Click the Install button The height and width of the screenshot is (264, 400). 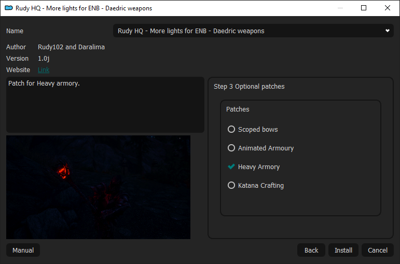click(343, 250)
